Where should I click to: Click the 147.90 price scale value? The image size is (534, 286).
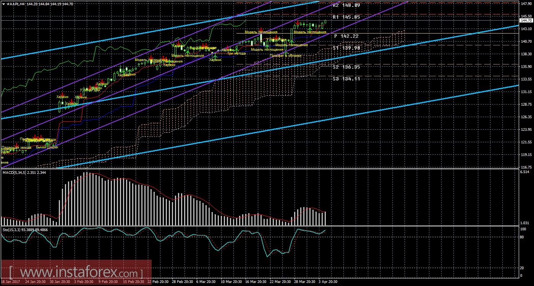(527, 4)
